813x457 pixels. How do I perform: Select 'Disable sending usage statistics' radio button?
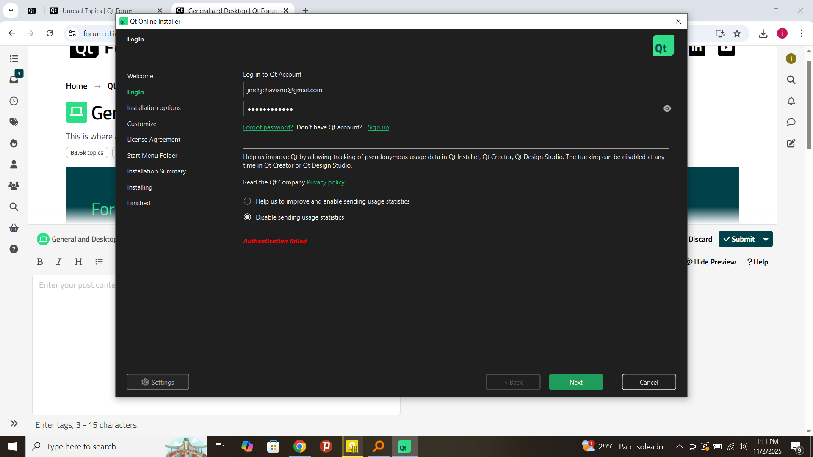click(247, 217)
